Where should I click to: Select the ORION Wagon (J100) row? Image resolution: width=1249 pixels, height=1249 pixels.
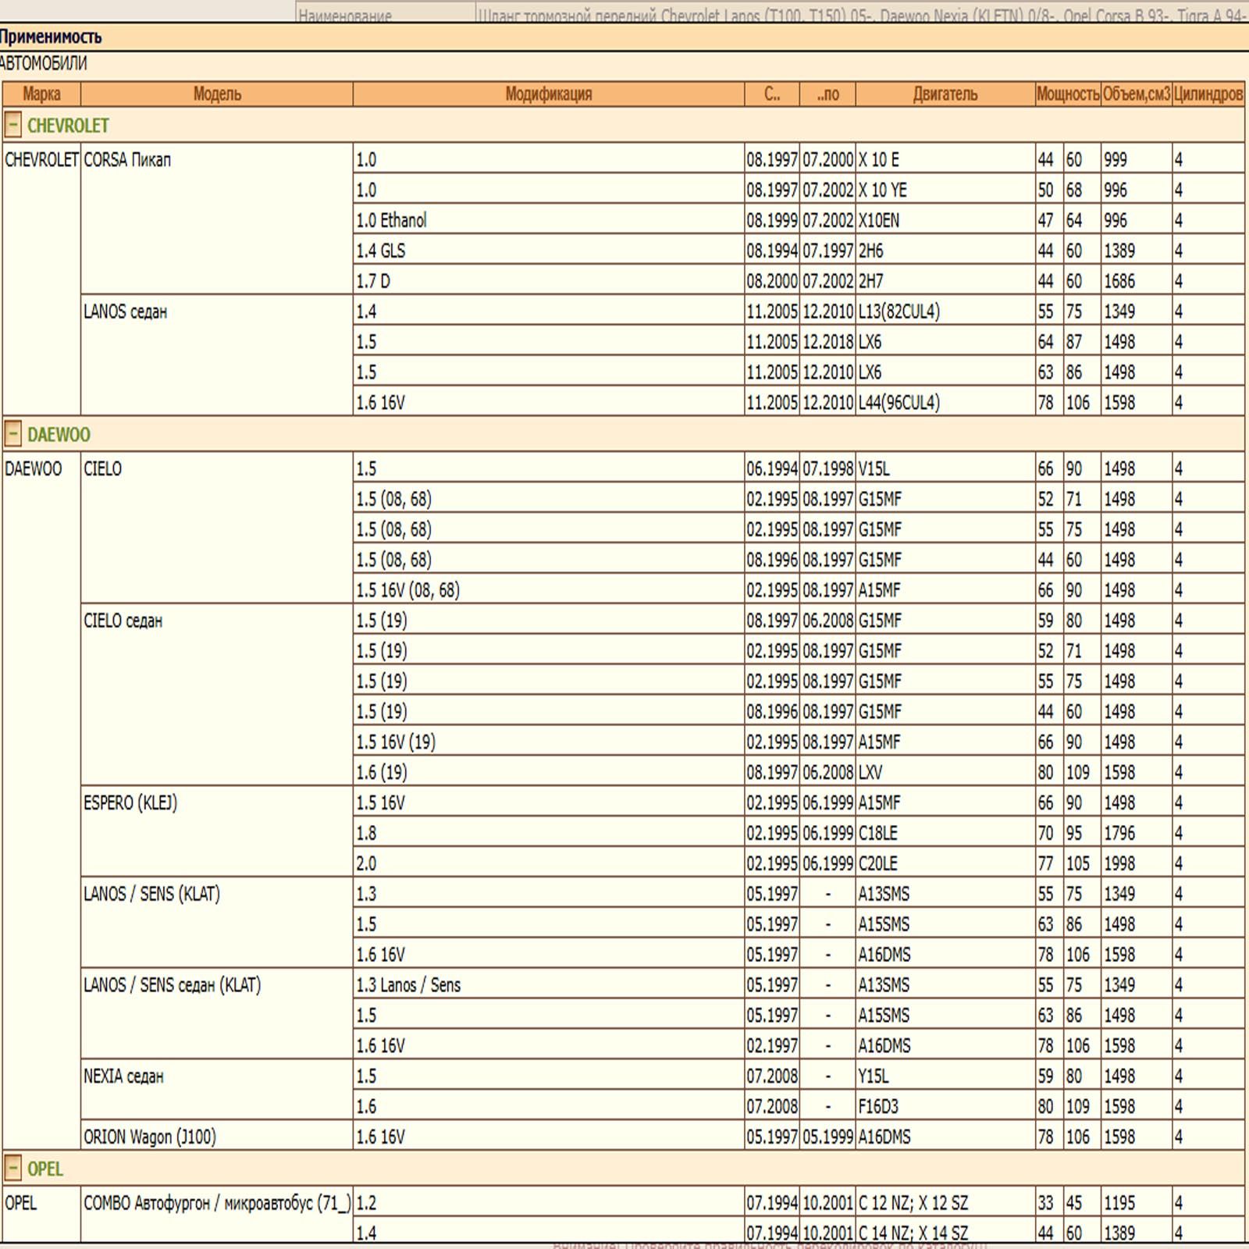click(x=623, y=1137)
